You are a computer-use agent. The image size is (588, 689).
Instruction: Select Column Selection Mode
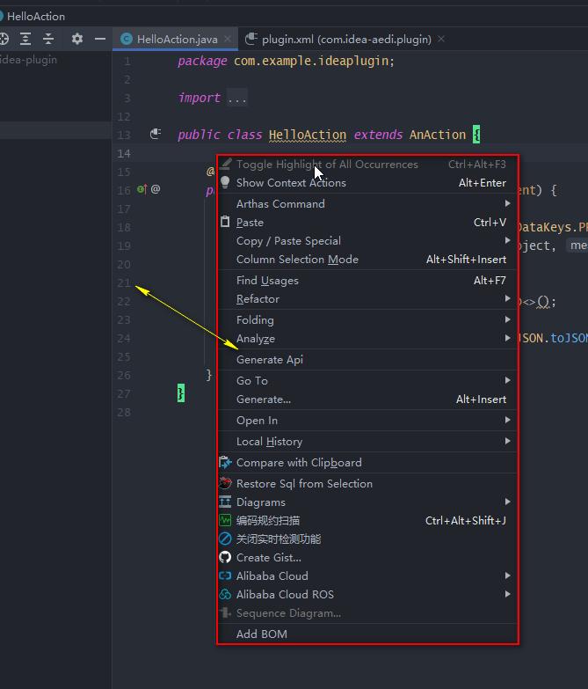point(367,259)
